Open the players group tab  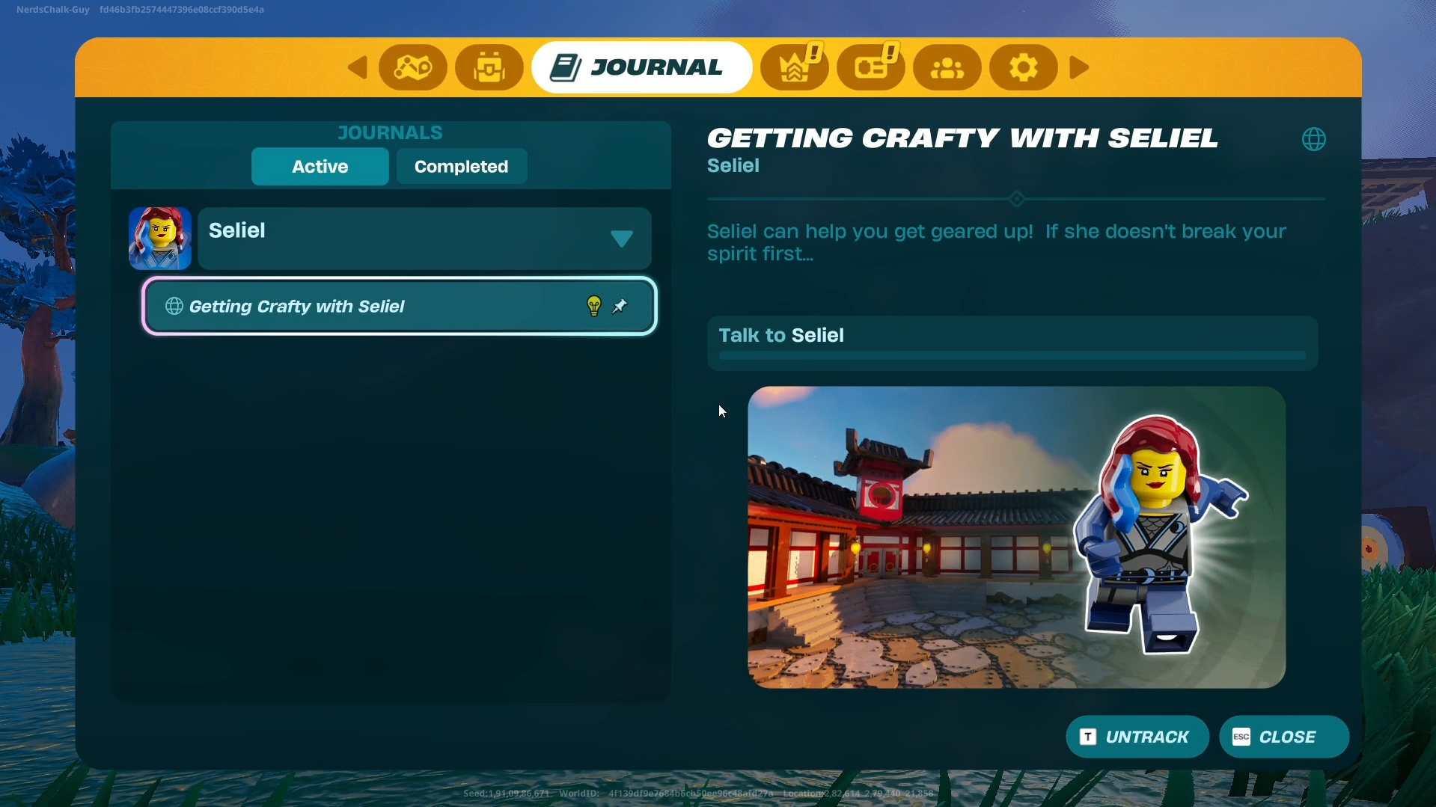(947, 68)
